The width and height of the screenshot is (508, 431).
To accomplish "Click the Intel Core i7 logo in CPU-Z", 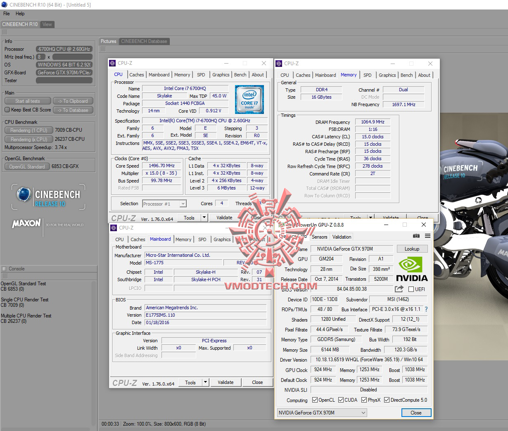I will (x=249, y=99).
